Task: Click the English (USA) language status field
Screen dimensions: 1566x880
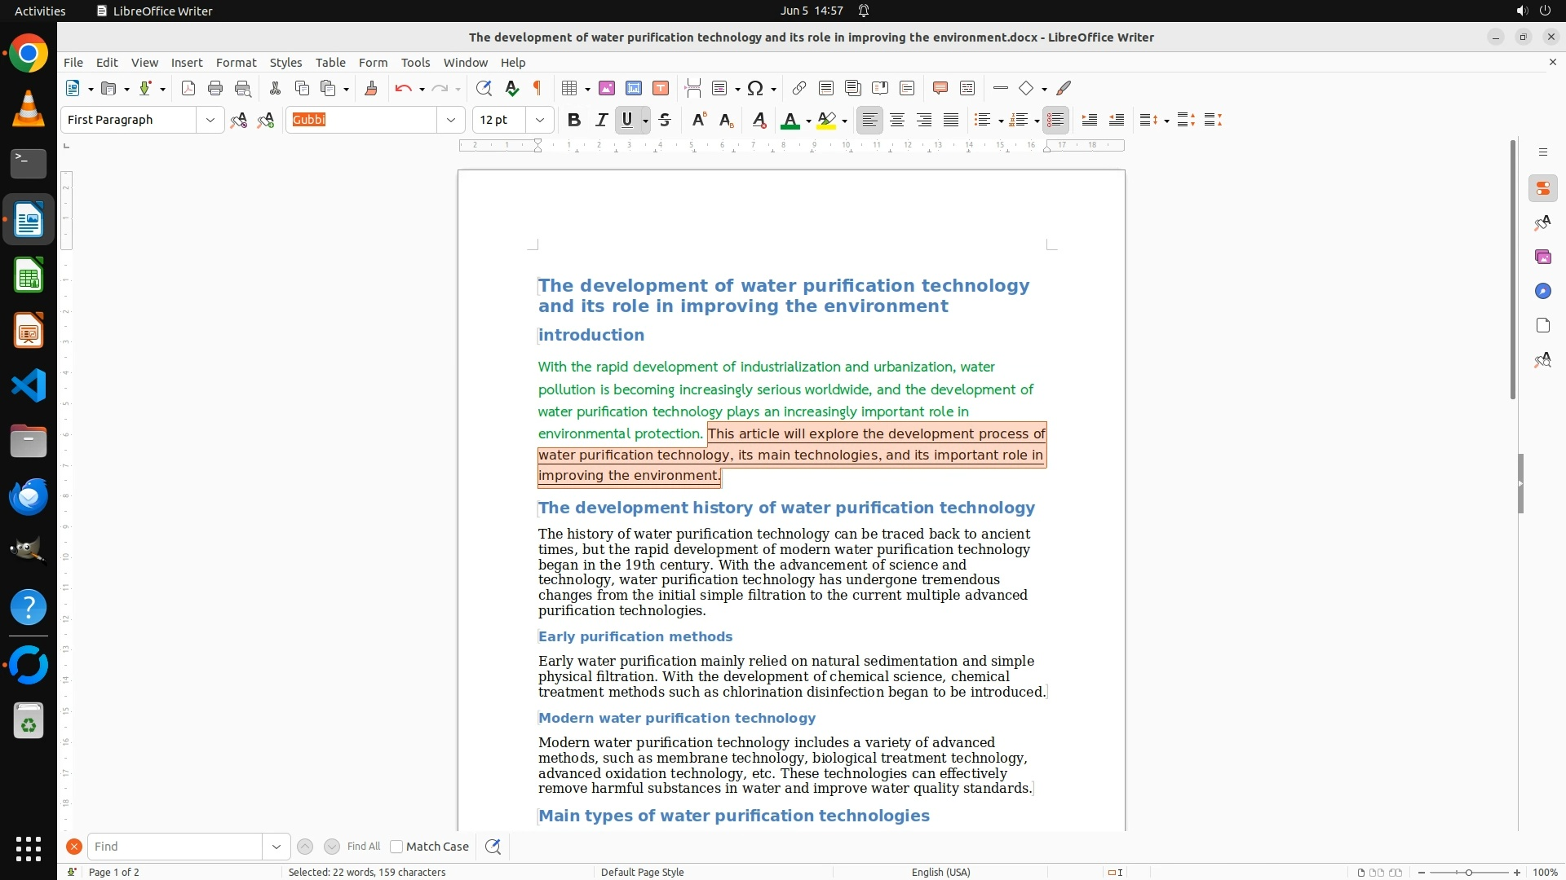Action: 940,872
